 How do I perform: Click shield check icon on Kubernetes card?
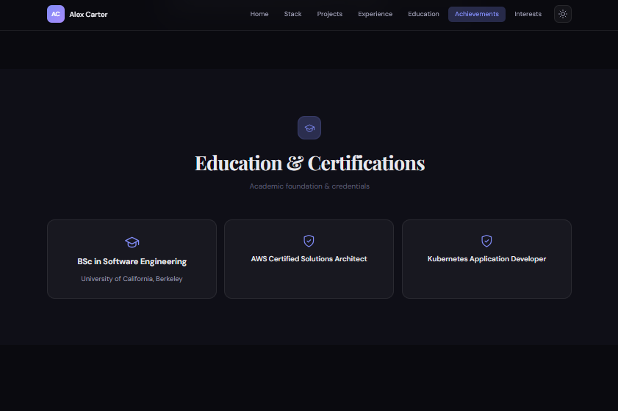pos(486,241)
